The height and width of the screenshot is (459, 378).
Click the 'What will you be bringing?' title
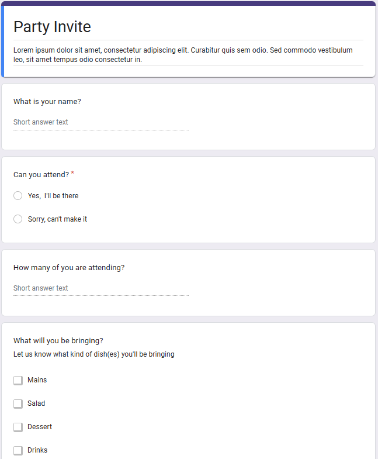click(58, 341)
